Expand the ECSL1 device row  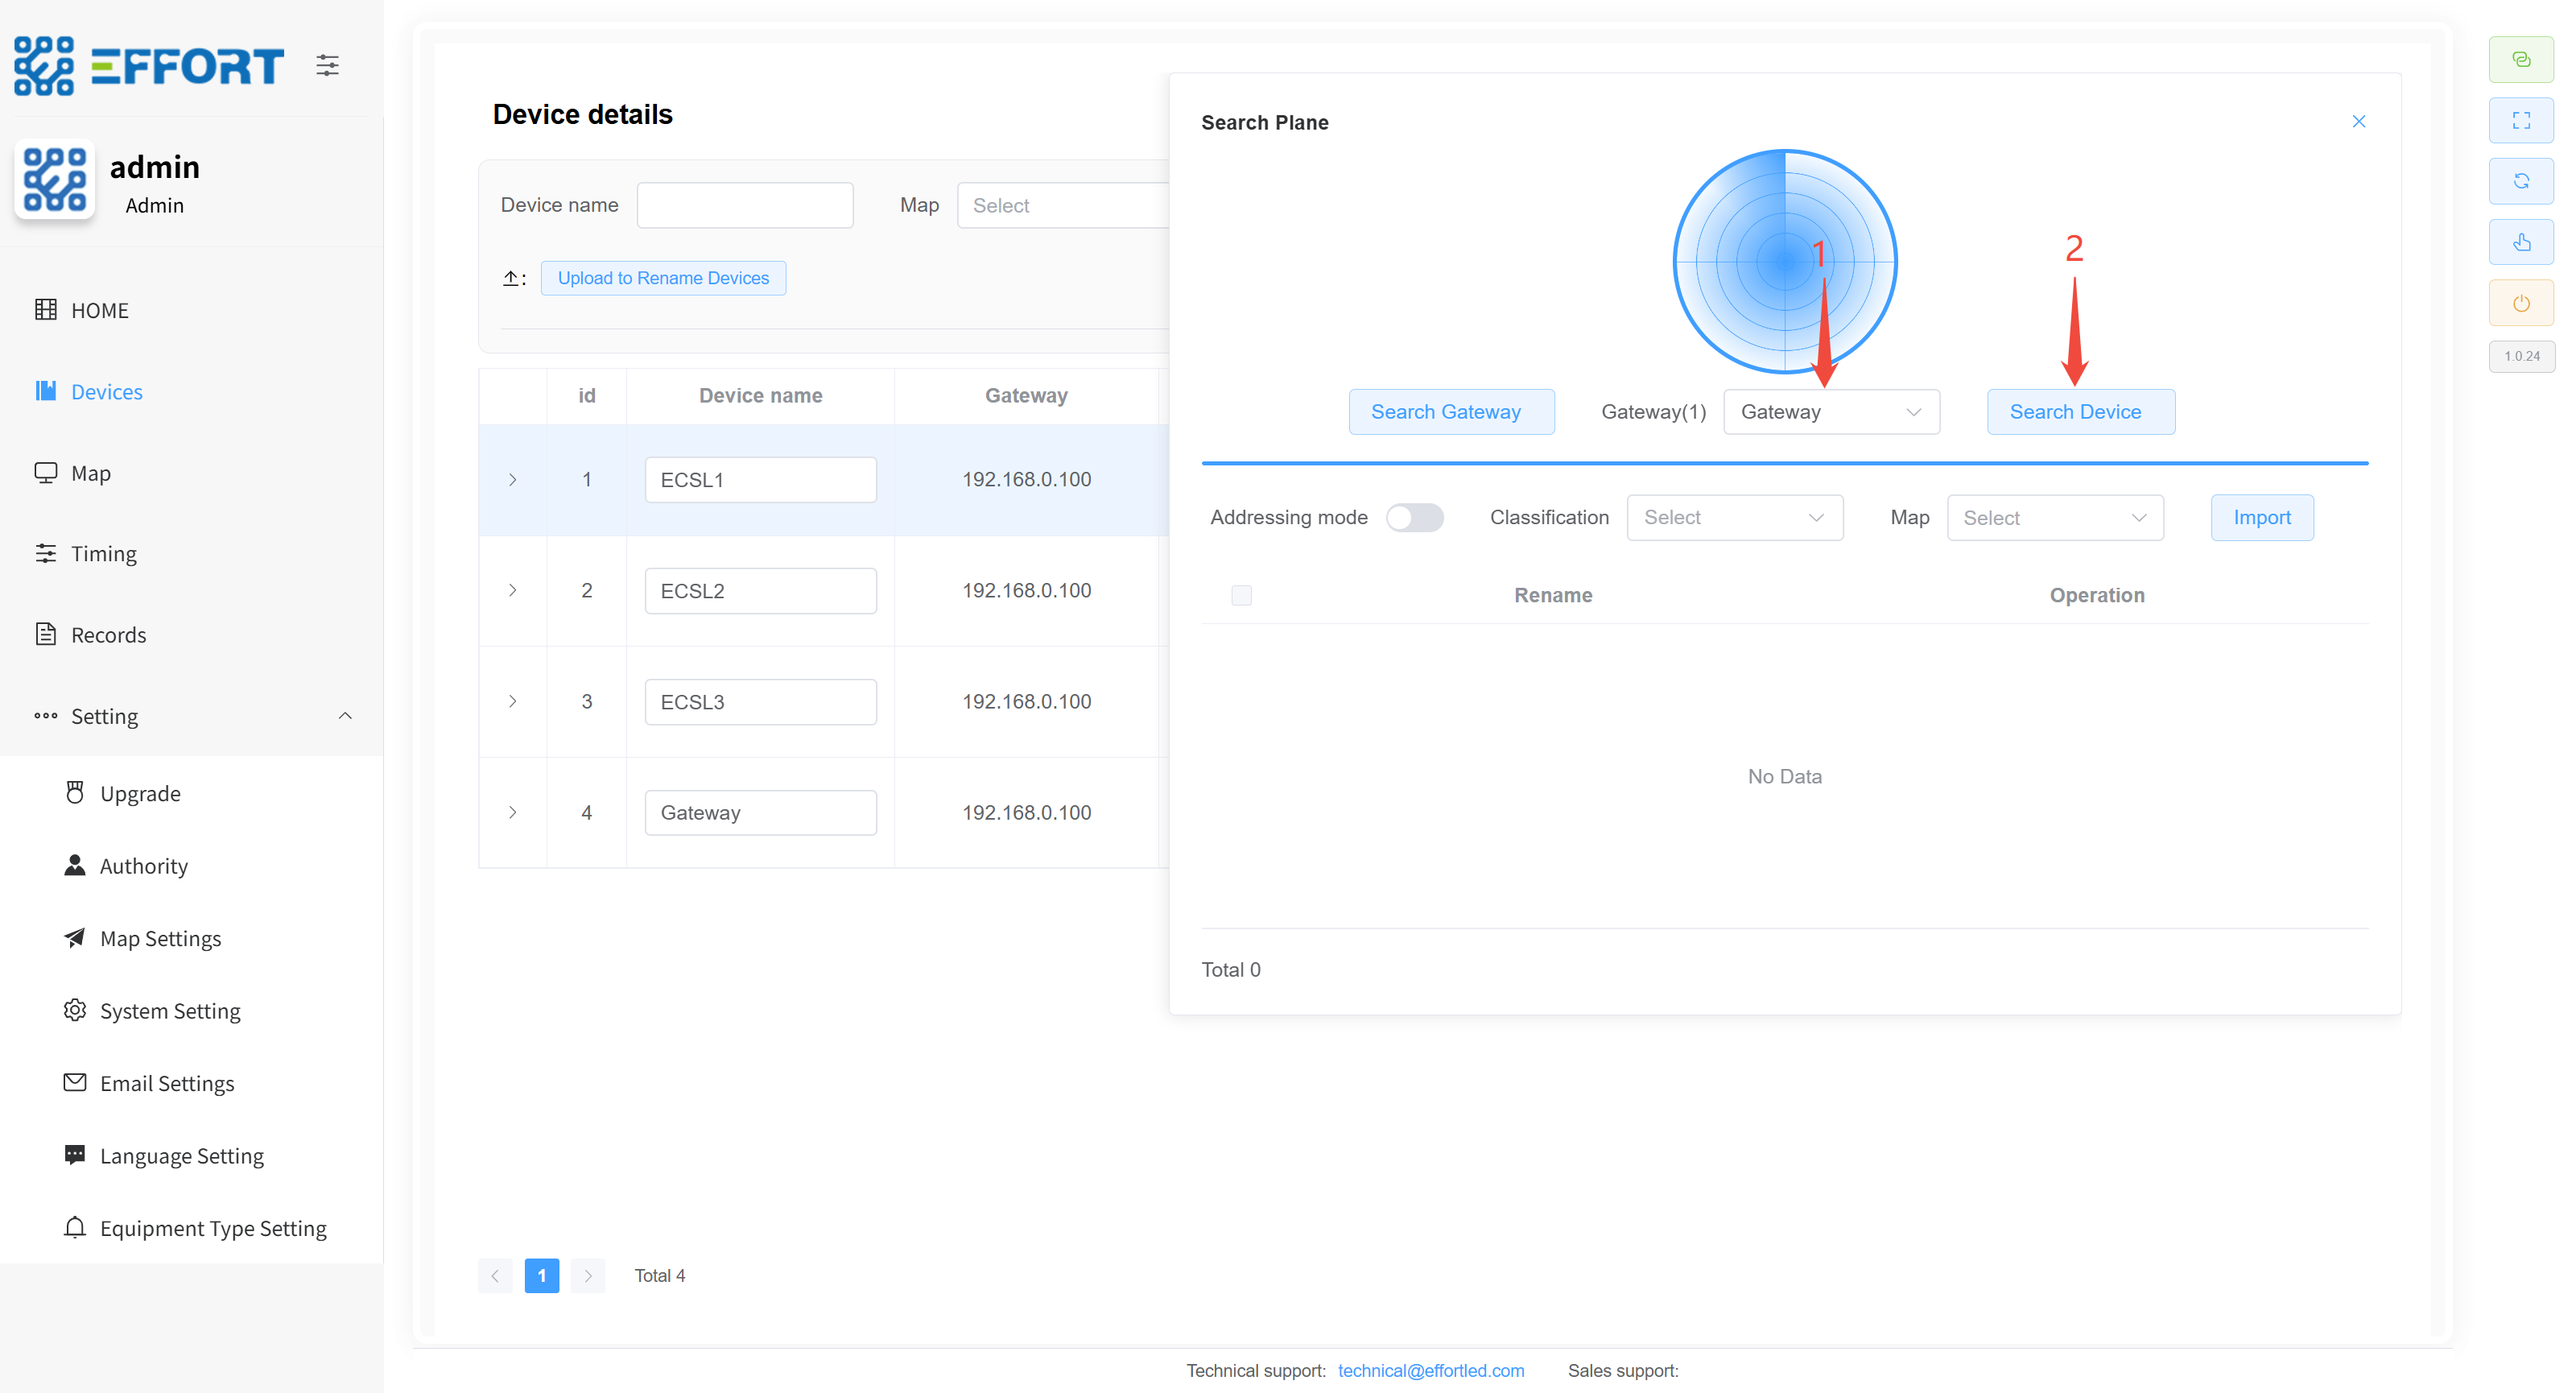coord(513,480)
